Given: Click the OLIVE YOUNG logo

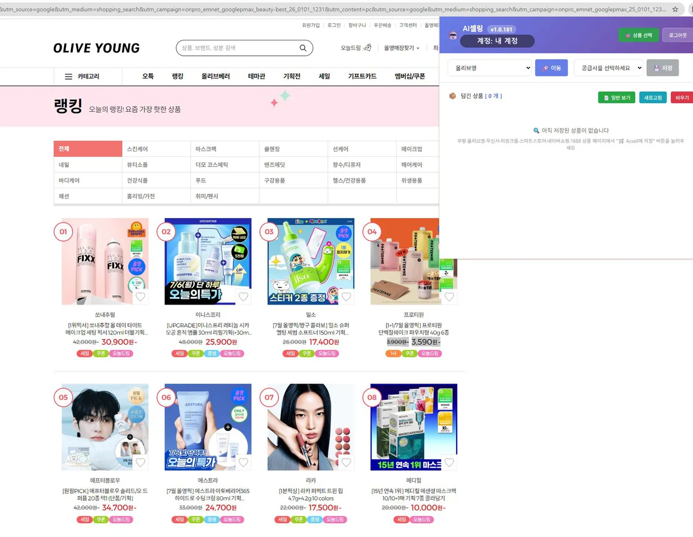Looking at the screenshot, I should point(96,48).
